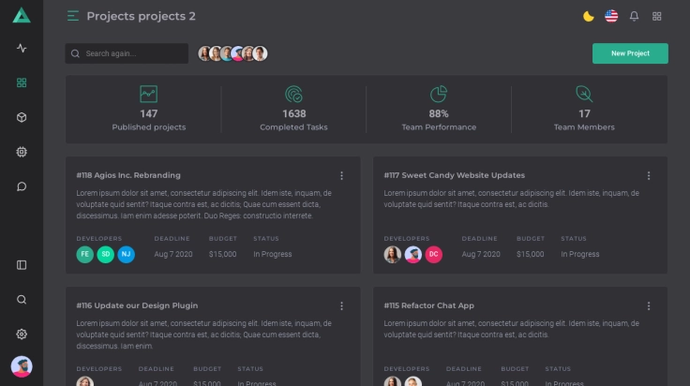The width and height of the screenshot is (690, 386).
Task: Click the activity pulse icon in sidebar
Action: tap(22, 49)
